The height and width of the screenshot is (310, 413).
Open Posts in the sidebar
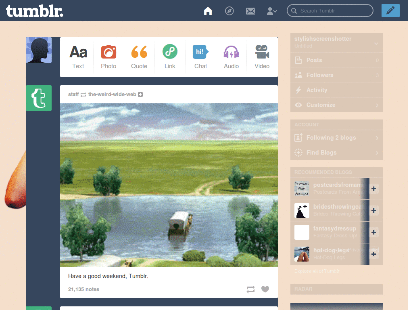[x=336, y=60]
